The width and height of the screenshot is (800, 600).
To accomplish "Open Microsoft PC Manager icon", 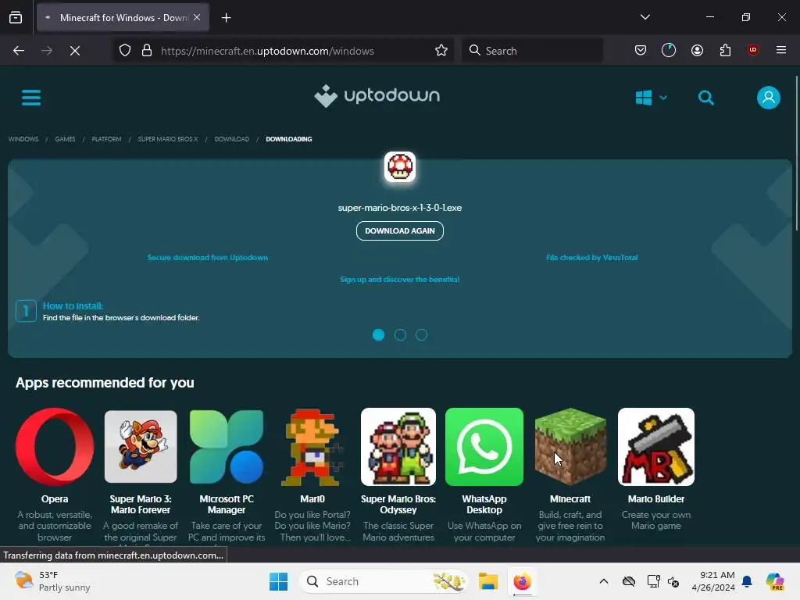I will [x=227, y=447].
